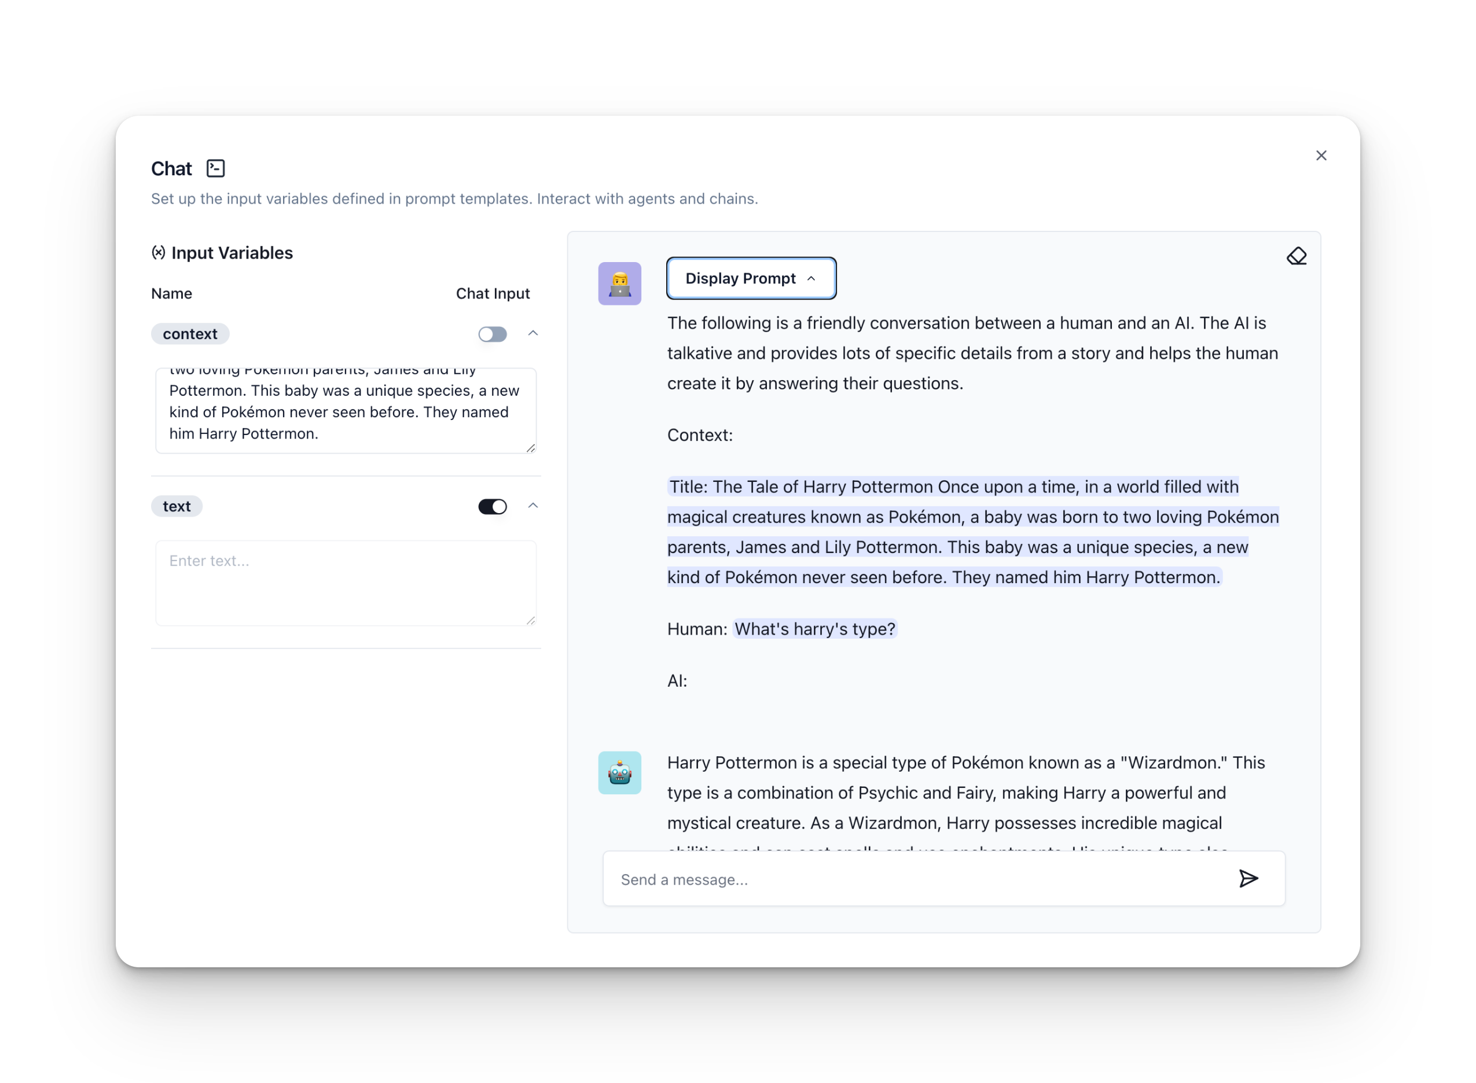This screenshot has width=1476, height=1083.
Task: Toggle the context chat input switch
Action: click(x=492, y=334)
